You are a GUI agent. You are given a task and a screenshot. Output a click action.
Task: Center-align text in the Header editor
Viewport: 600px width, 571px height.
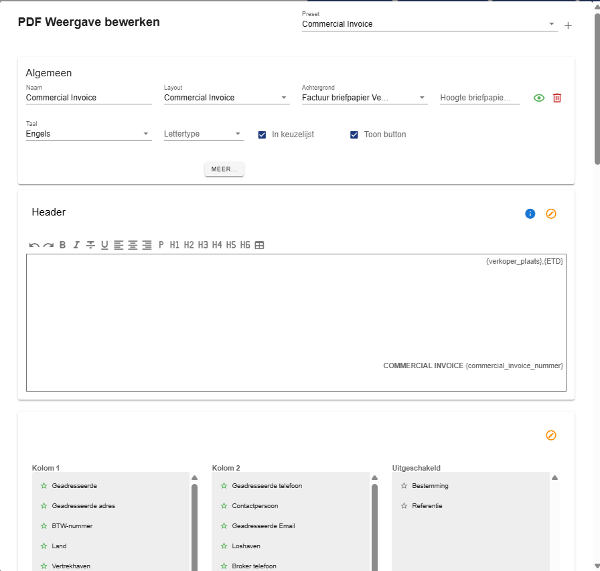tap(133, 245)
